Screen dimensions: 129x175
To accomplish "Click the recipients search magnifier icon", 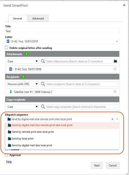I will (43, 84).
